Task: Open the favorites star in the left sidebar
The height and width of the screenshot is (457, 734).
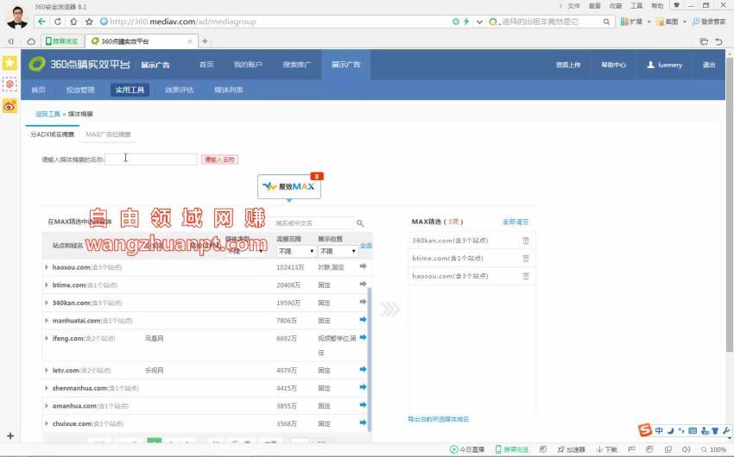Action: 9,63
